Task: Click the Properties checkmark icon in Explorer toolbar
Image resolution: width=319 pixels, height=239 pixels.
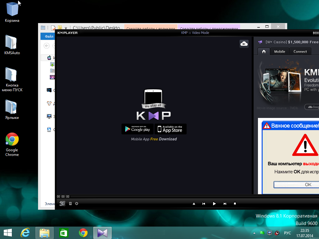Action: pos(53,28)
